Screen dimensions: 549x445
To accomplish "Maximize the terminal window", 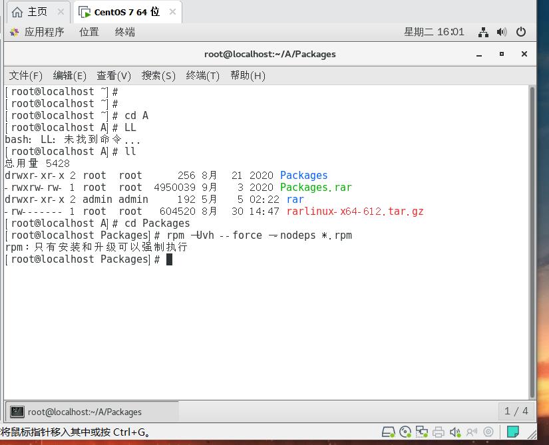I will 502,54.
